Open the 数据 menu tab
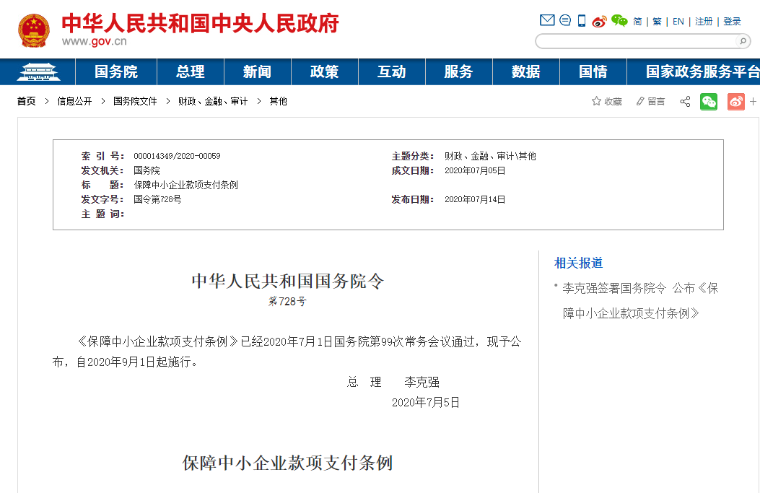Viewport: 760px width, 493px height. 526,71
